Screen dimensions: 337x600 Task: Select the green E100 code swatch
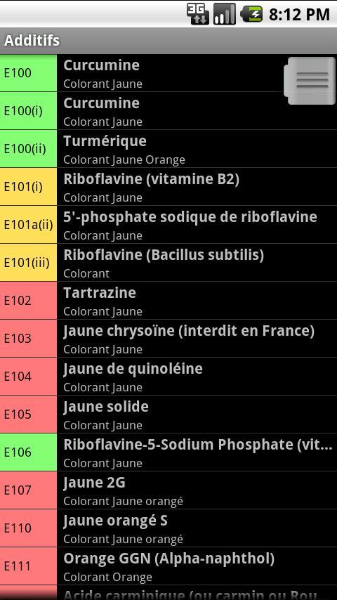click(x=28, y=72)
